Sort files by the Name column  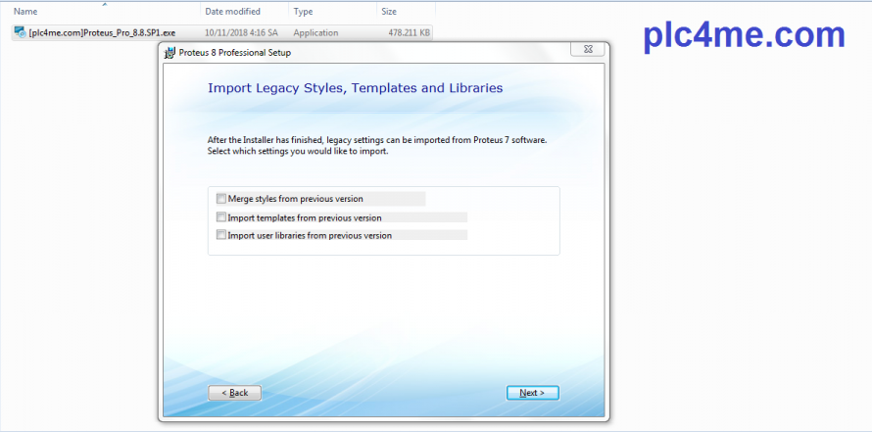click(25, 12)
